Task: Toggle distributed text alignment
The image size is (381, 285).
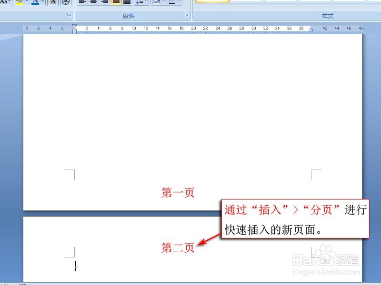Action: coord(128,2)
